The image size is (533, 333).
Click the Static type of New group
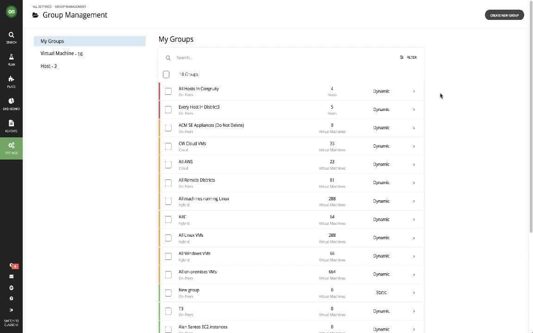(x=381, y=293)
